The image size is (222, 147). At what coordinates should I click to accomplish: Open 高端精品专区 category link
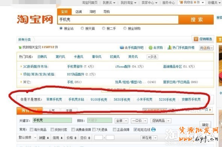pyautogui.click(x=172, y=67)
